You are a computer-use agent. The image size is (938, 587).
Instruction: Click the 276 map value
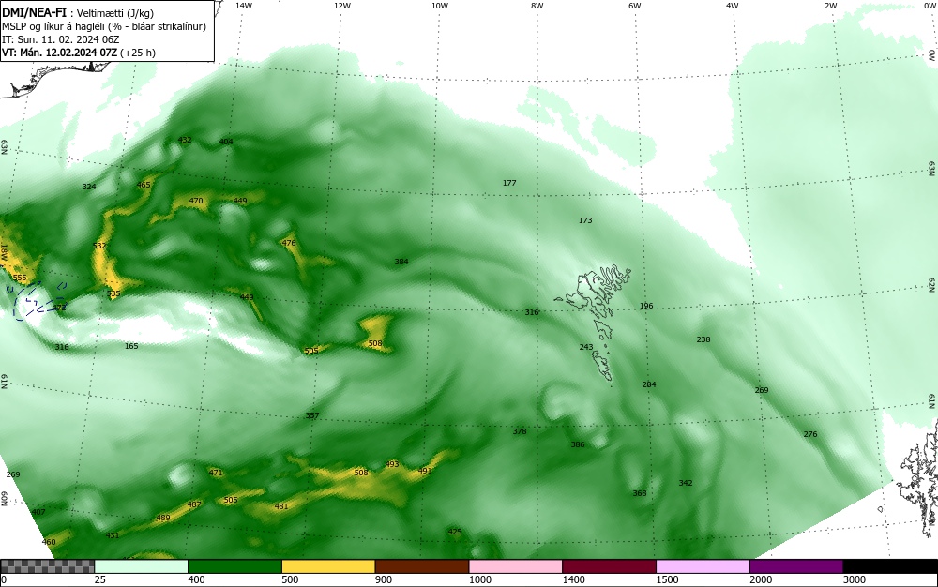pyautogui.click(x=810, y=434)
